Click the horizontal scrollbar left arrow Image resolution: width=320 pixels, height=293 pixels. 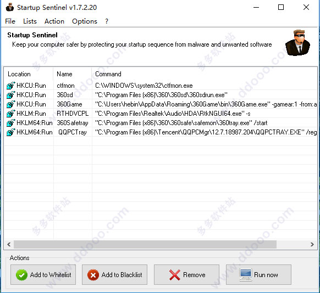pos(9,244)
